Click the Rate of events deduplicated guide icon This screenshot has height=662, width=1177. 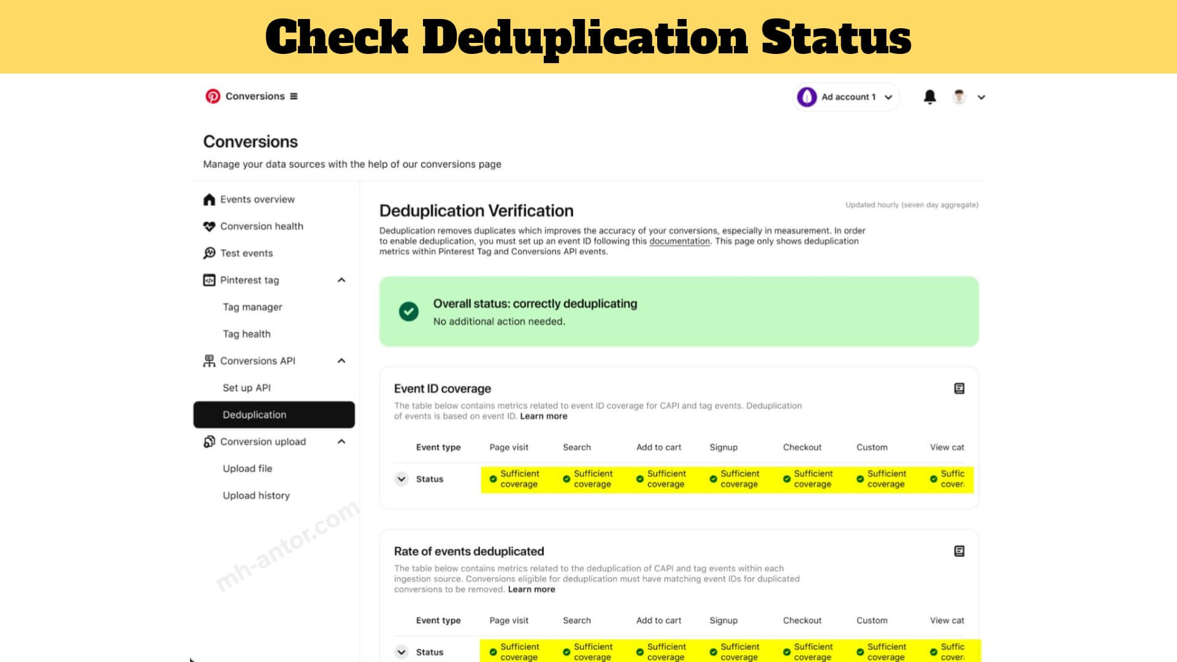959,551
